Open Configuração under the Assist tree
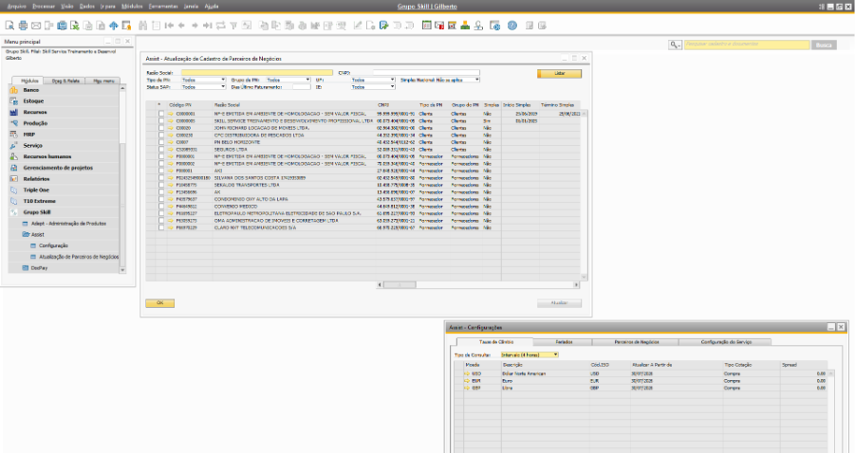Image resolution: width=855 pixels, height=453 pixels. (x=53, y=245)
